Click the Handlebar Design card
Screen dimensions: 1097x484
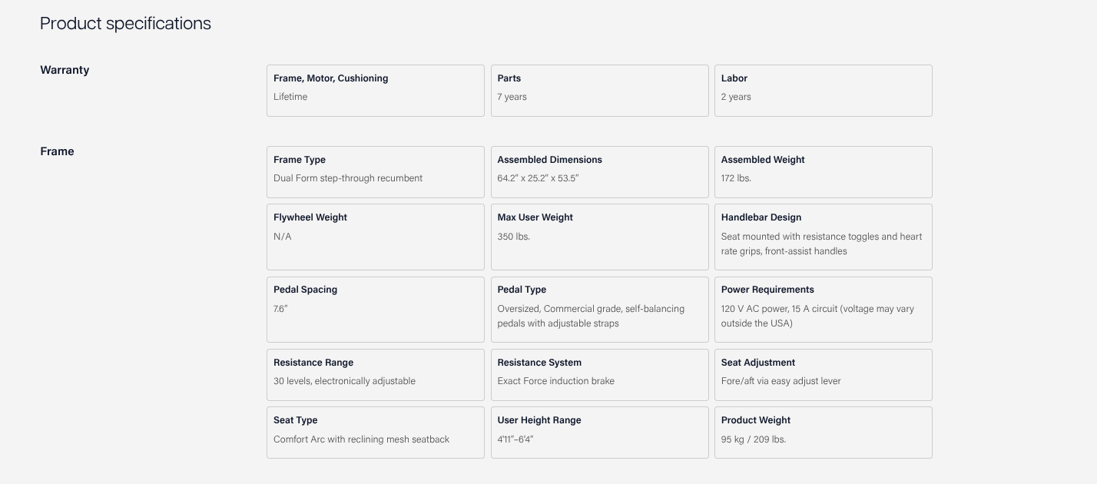coord(823,237)
